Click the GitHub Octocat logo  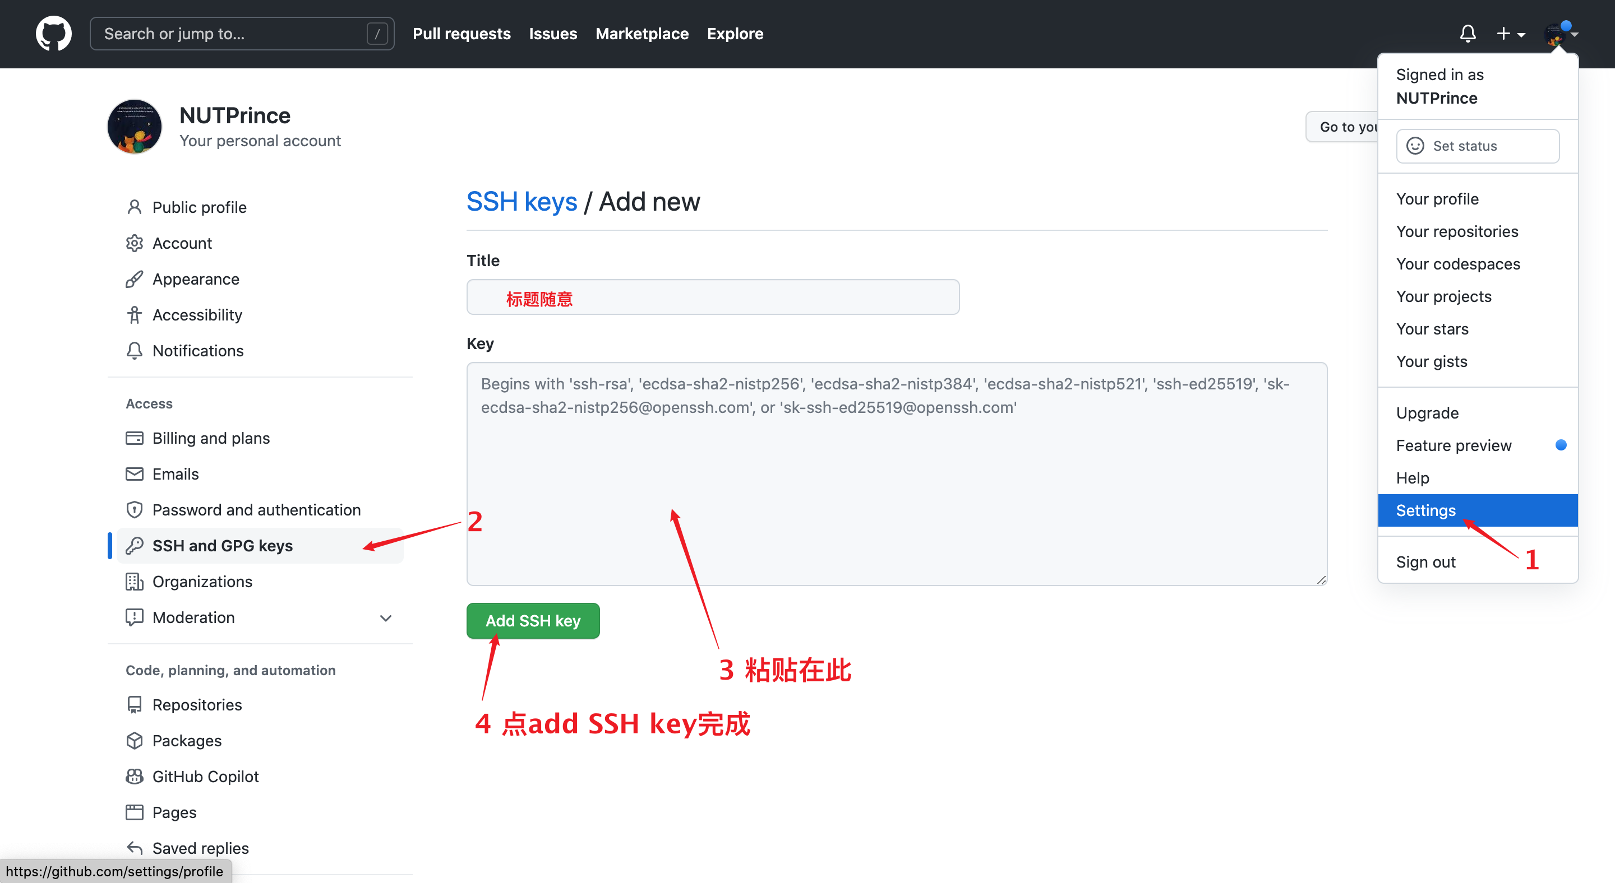(53, 33)
